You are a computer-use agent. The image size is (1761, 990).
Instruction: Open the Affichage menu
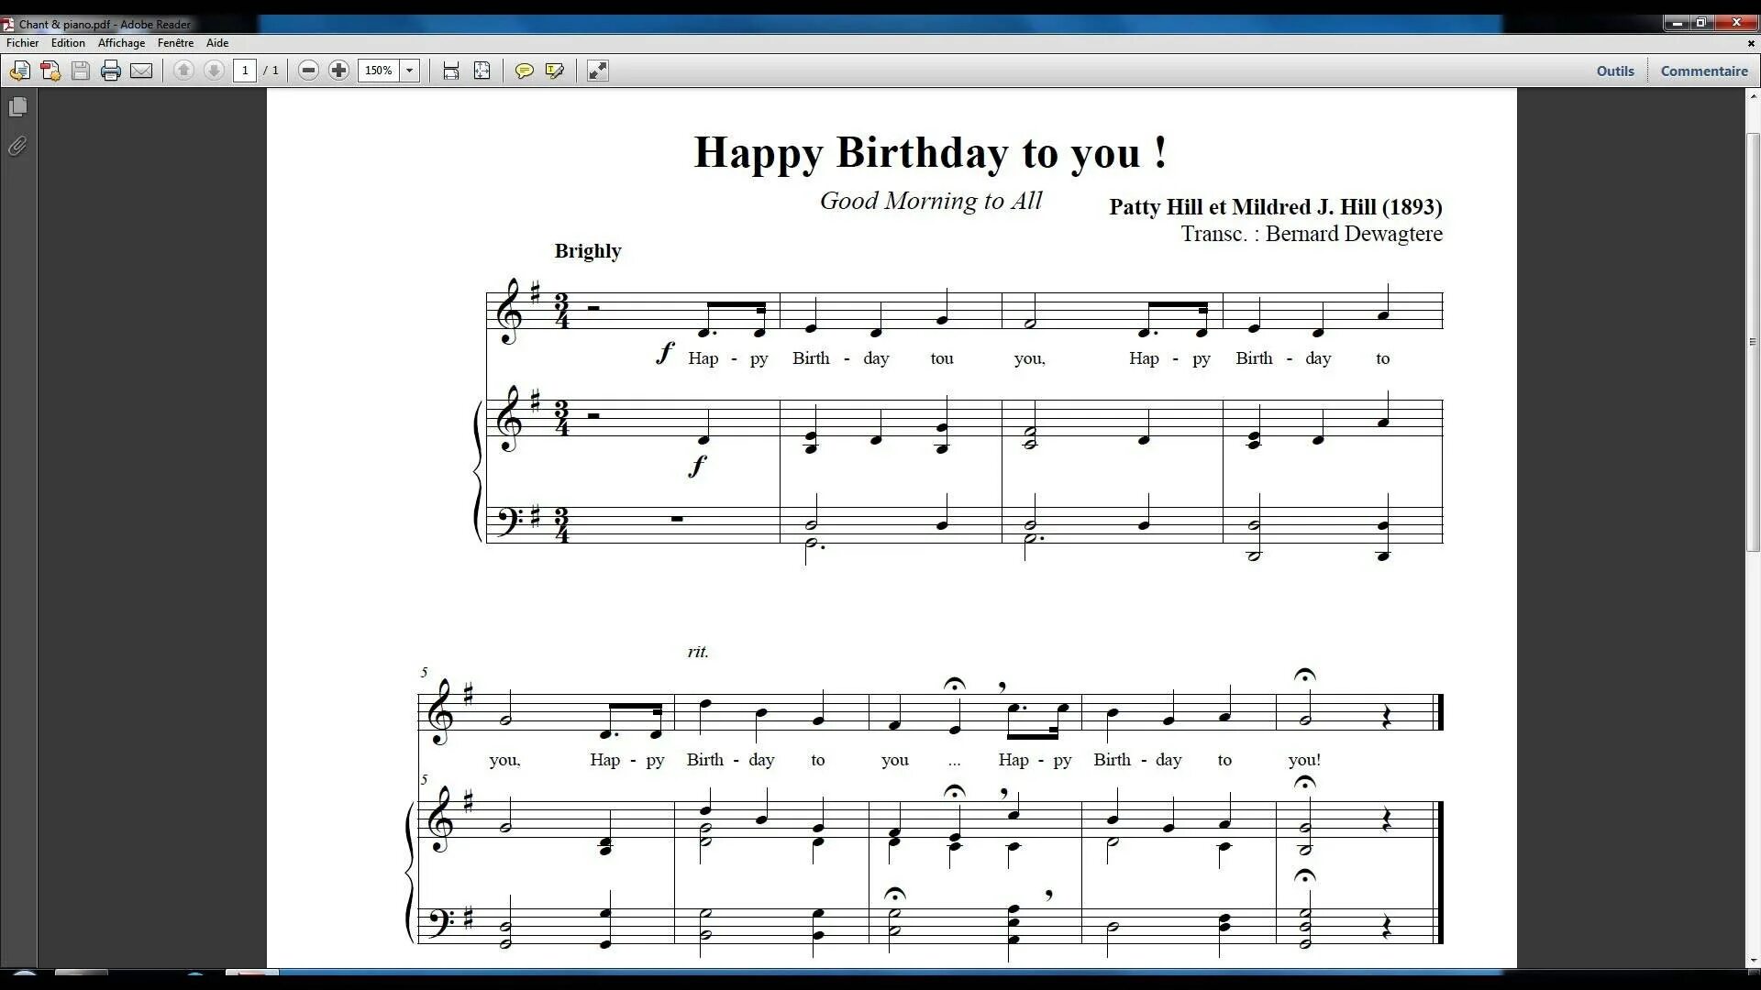(x=121, y=43)
